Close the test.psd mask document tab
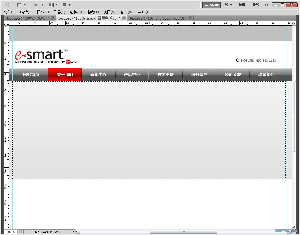This screenshot has width=300, height=235. tap(124, 18)
